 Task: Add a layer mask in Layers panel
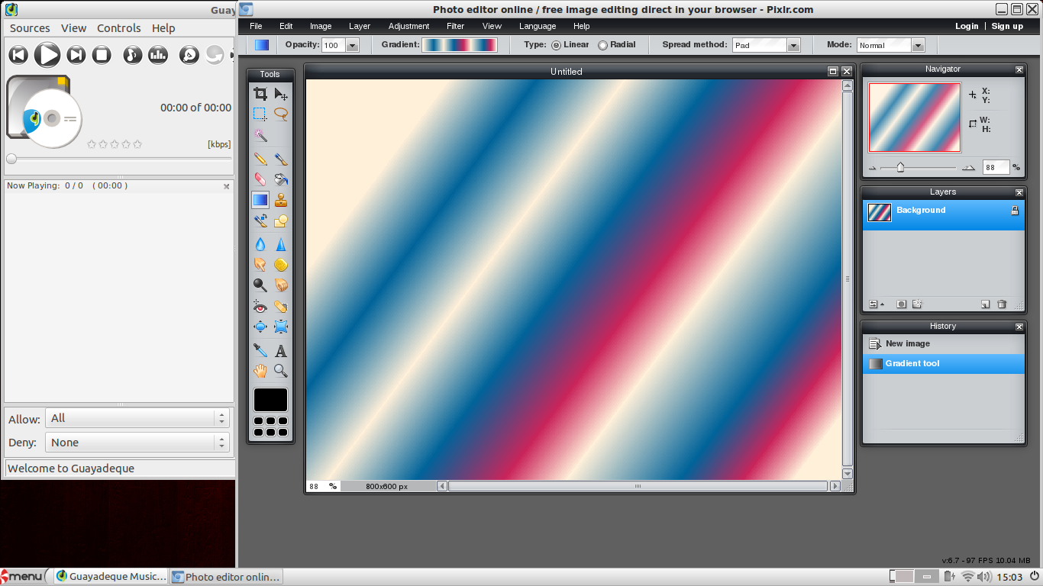click(901, 304)
